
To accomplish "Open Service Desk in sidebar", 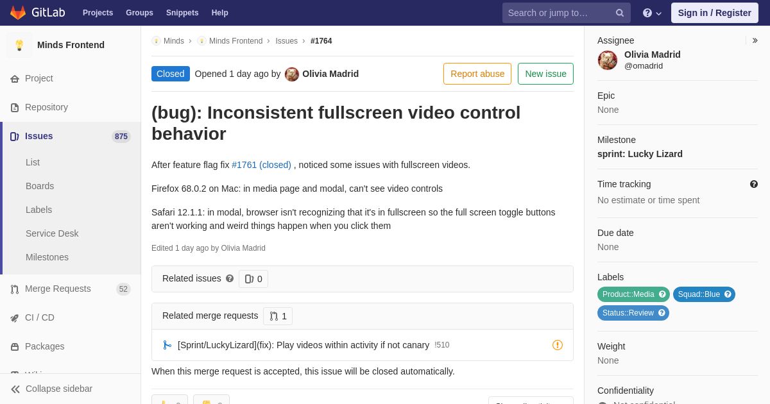I will pyautogui.click(x=52, y=233).
